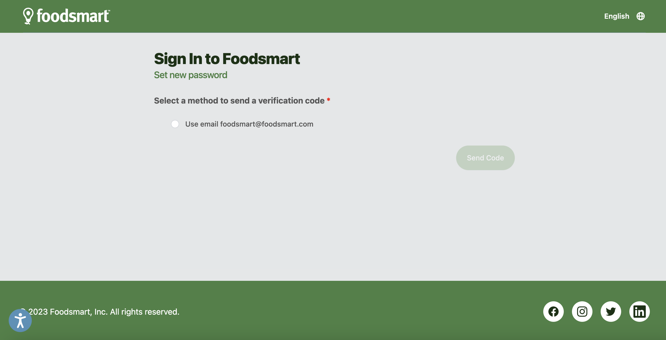Click the trademark symbol beside the foodsmart logo

tap(109, 11)
